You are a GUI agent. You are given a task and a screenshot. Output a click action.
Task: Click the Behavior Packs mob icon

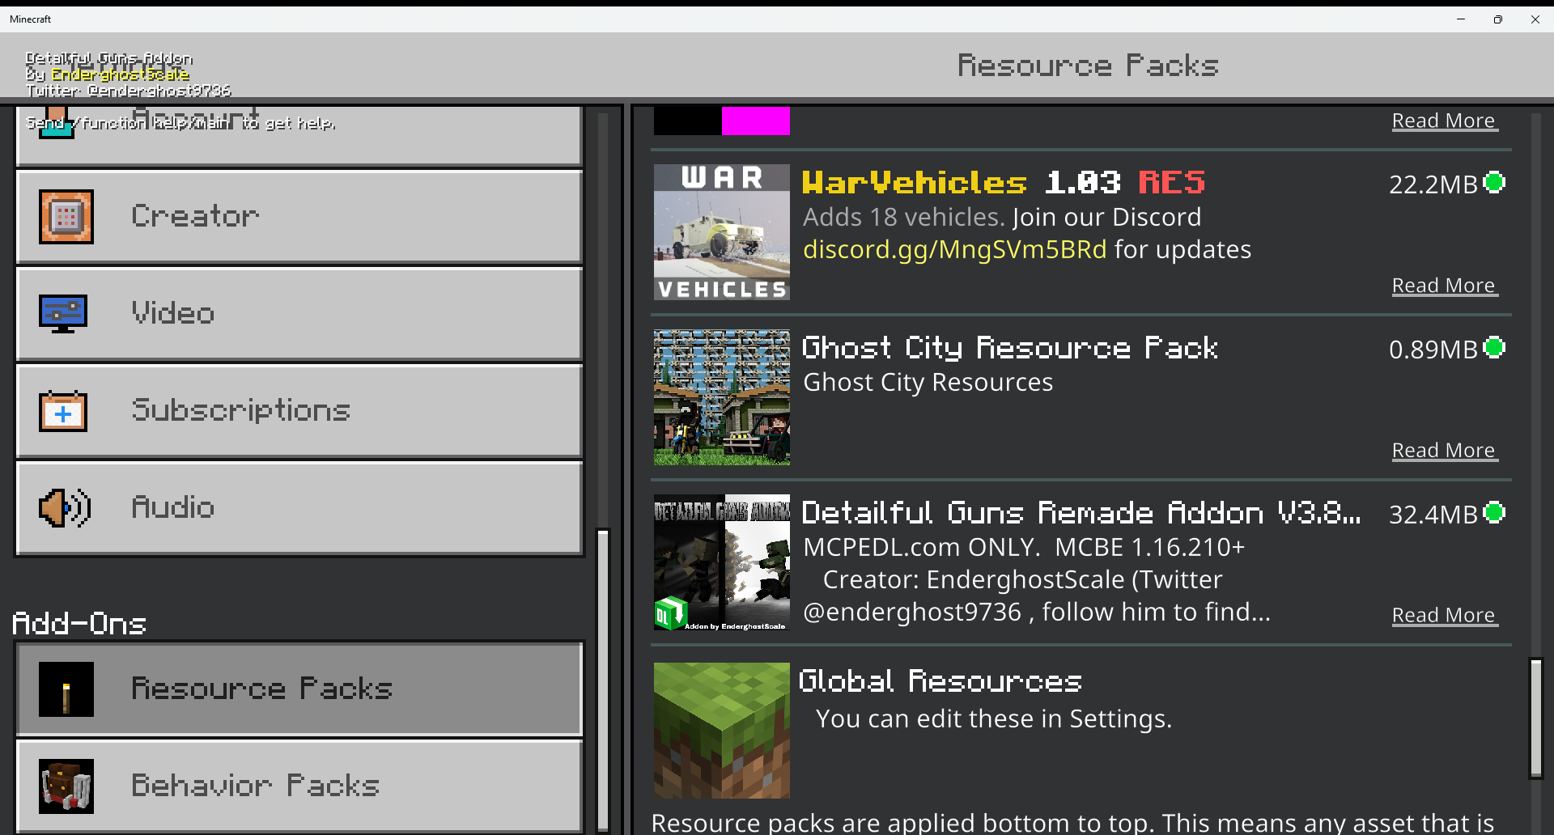[x=66, y=786]
